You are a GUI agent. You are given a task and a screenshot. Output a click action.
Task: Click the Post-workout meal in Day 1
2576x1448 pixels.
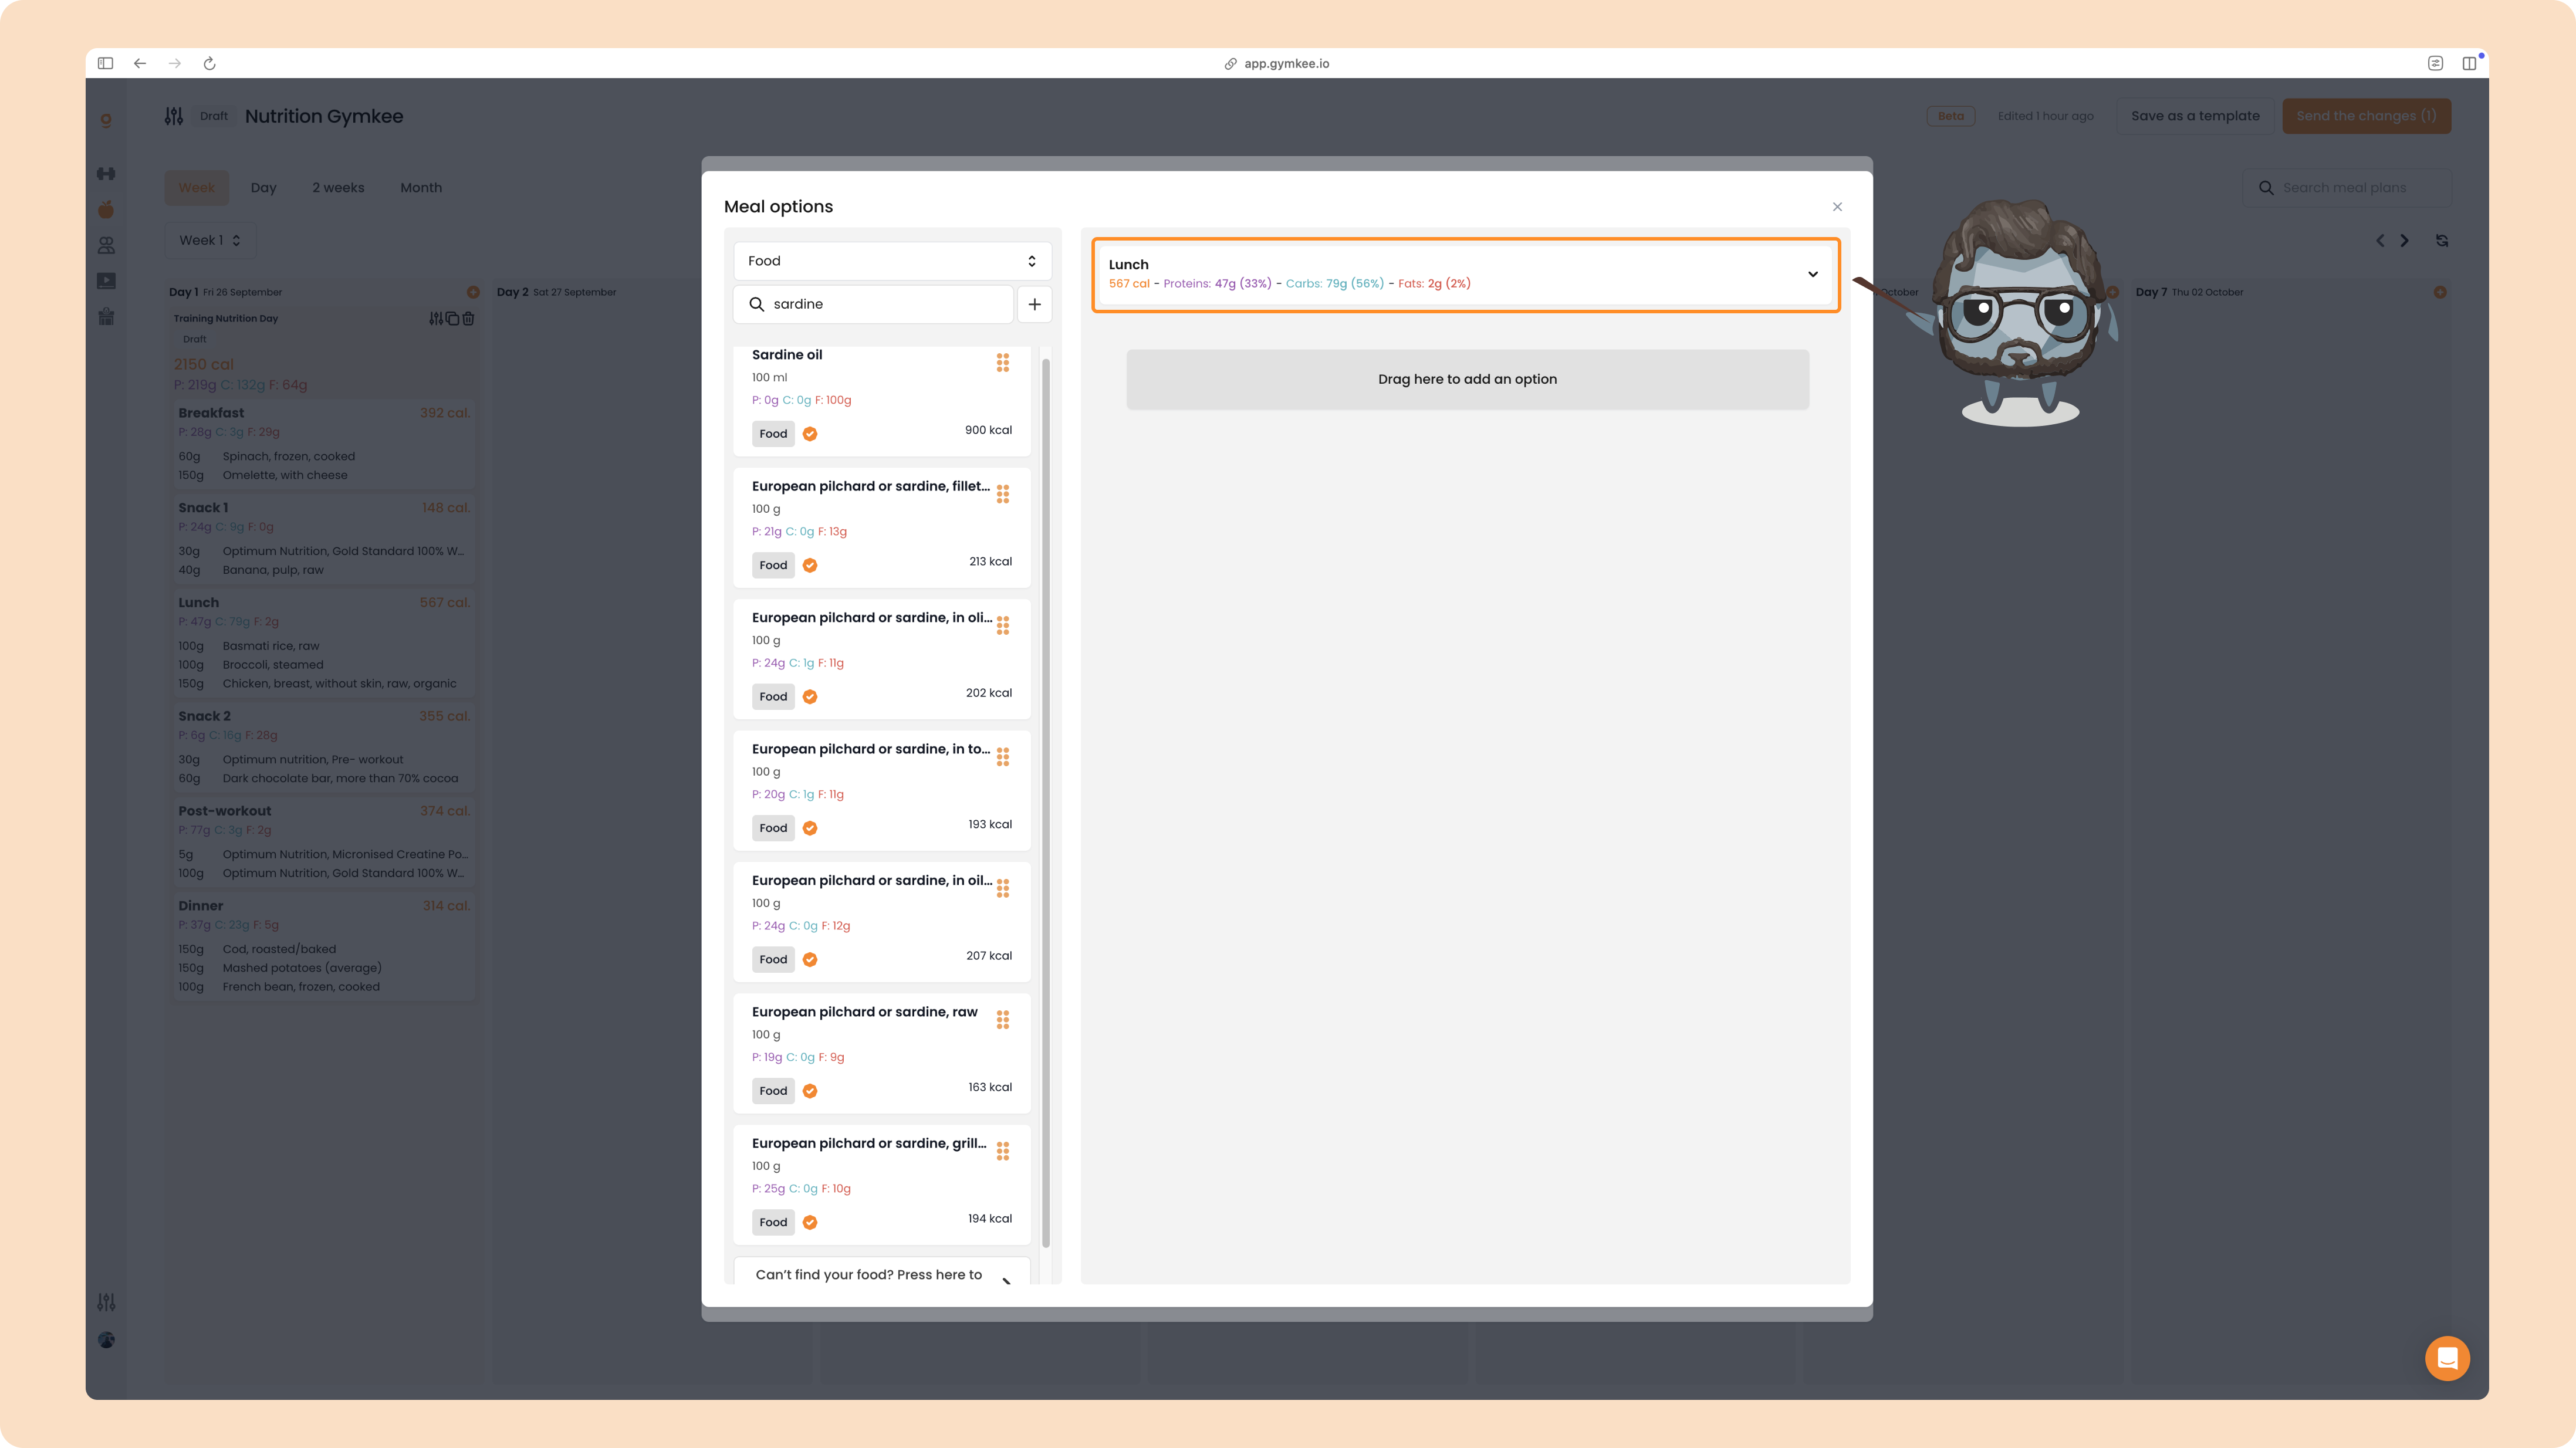324,842
